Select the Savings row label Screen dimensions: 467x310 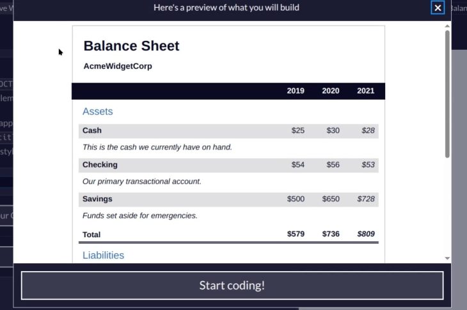pos(97,199)
